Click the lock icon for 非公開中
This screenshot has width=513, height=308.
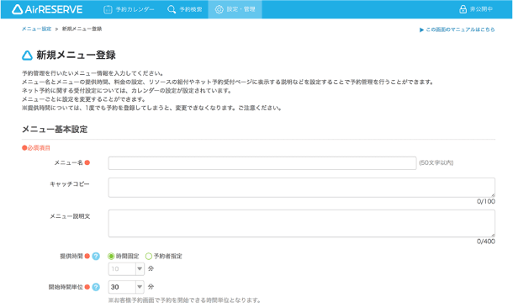pos(463,9)
